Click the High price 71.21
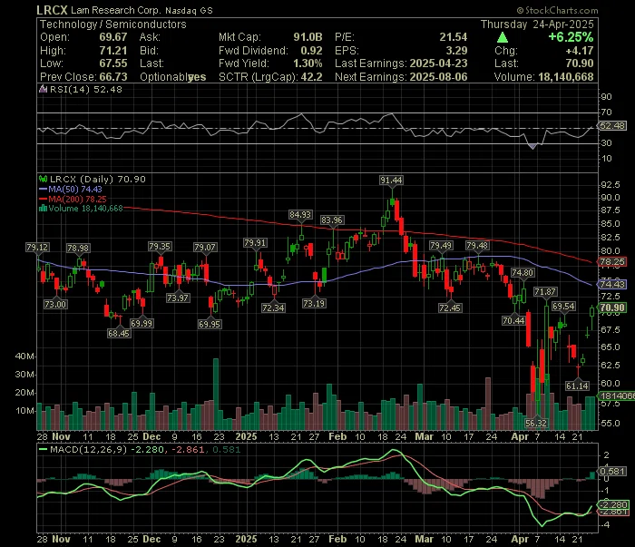 coord(113,51)
